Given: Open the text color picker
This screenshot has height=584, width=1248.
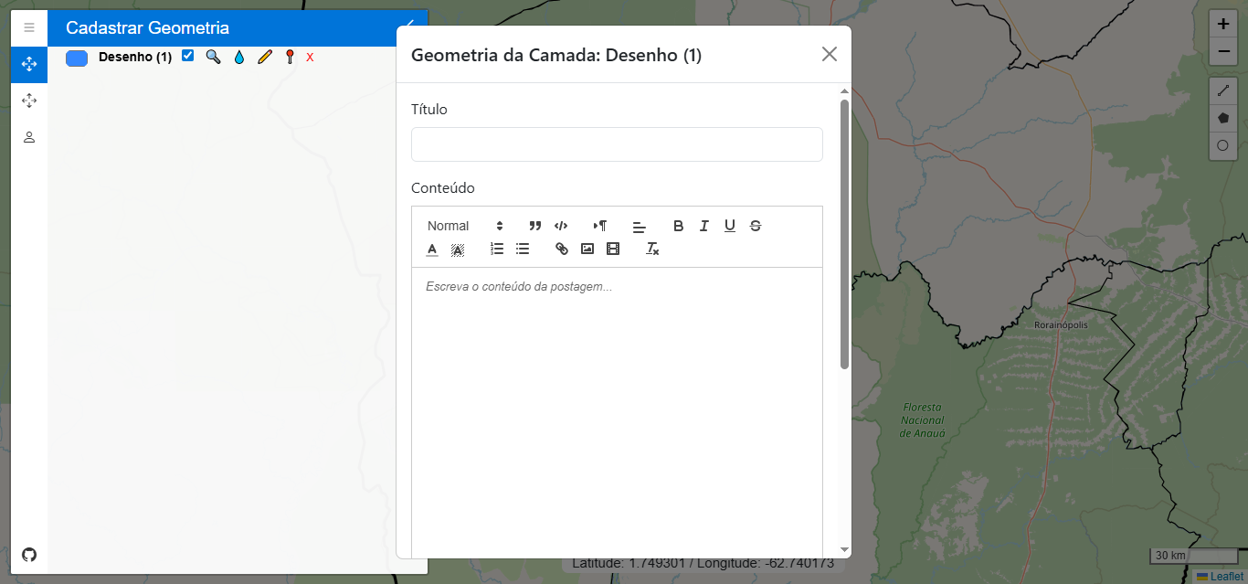Looking at the screenshot, I should pos(432,249).
